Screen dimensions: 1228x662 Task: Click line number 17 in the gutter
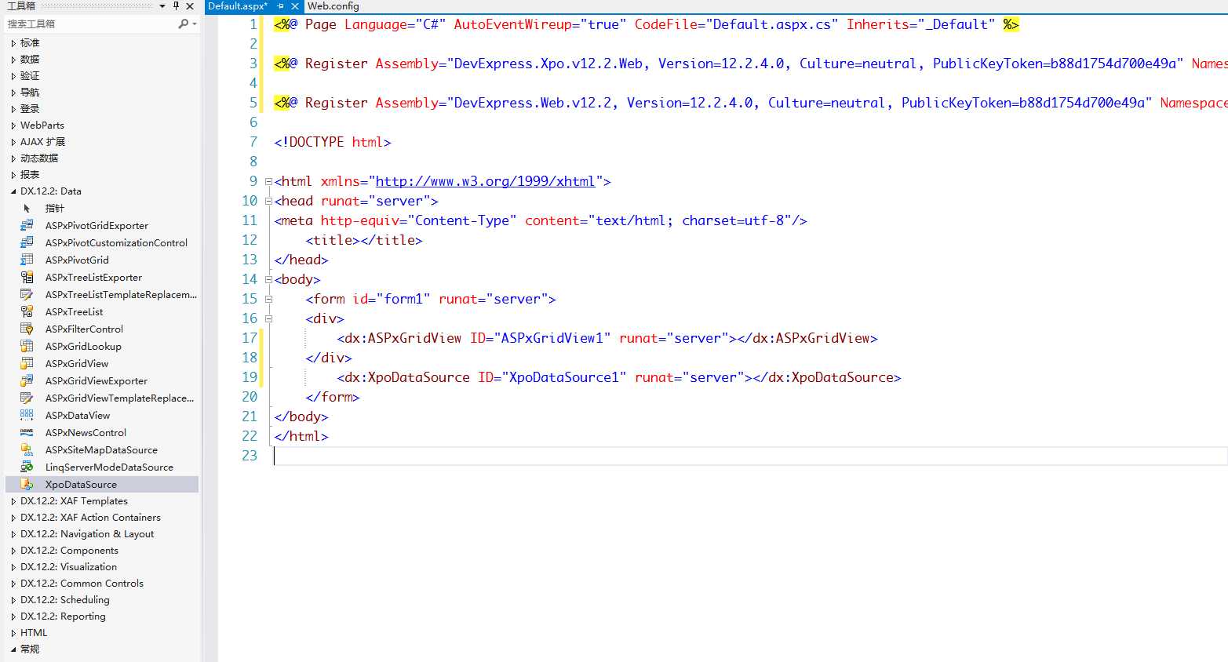click(250, 338)
